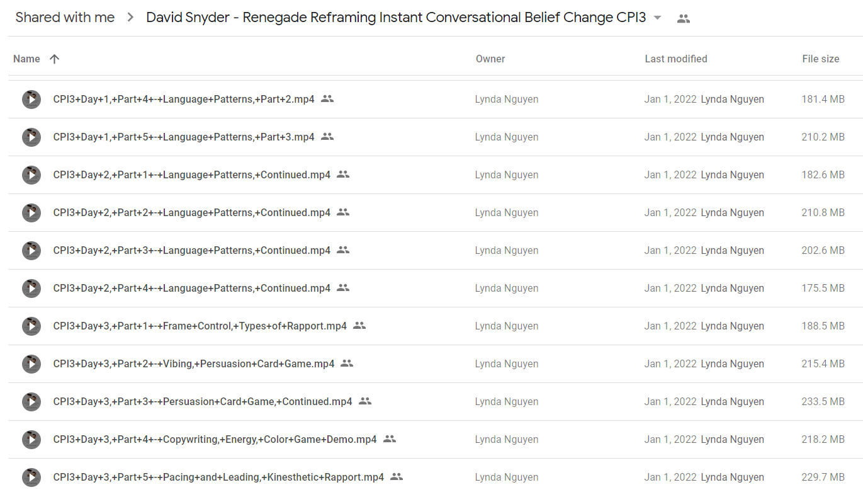Click owner Lynda Nguyen in 233.5 MB row

507,402
